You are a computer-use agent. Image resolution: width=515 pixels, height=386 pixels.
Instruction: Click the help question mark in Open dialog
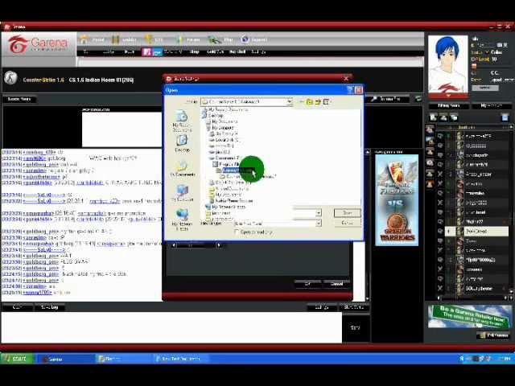[351, 89]
